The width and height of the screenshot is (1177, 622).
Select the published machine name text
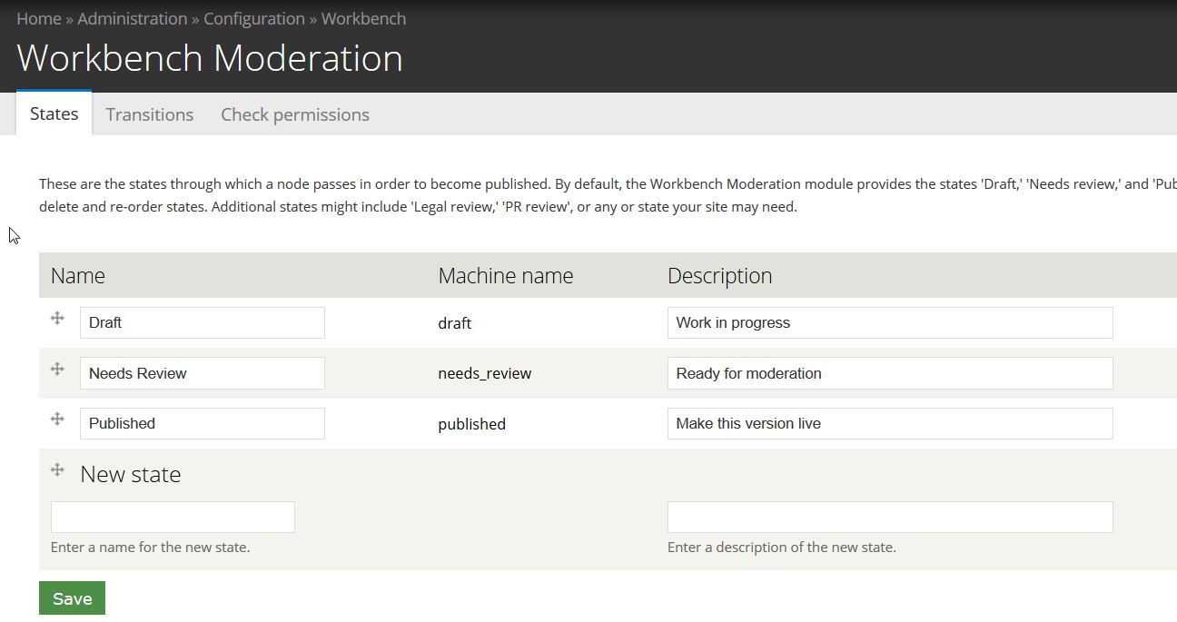click(x=472, y=424)
